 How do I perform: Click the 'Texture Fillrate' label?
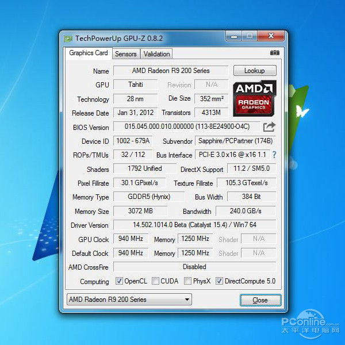[x=193, y=183]
